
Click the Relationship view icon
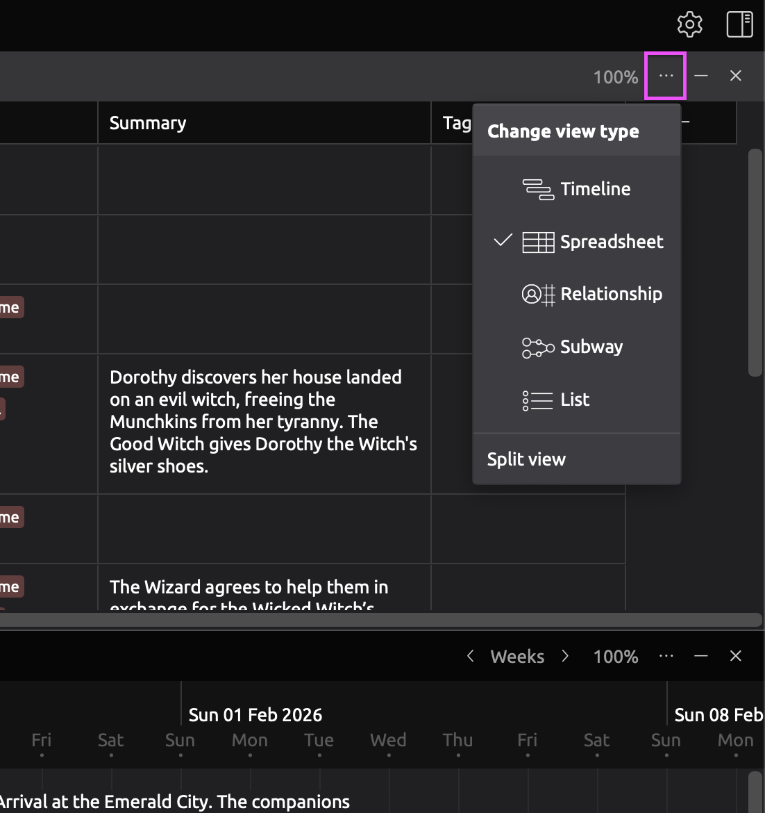[x=538, y=295]
